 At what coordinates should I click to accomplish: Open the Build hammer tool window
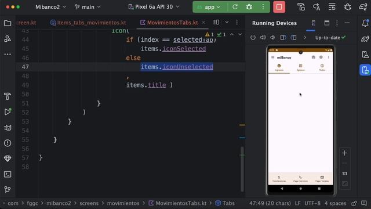click(8, 96)
